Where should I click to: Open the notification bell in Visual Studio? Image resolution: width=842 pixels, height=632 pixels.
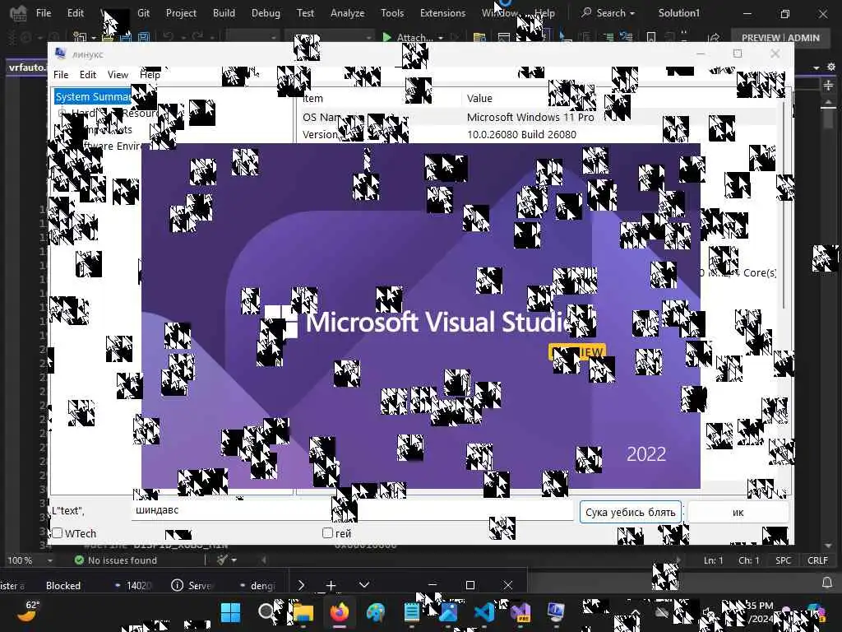tap(827, 583)
